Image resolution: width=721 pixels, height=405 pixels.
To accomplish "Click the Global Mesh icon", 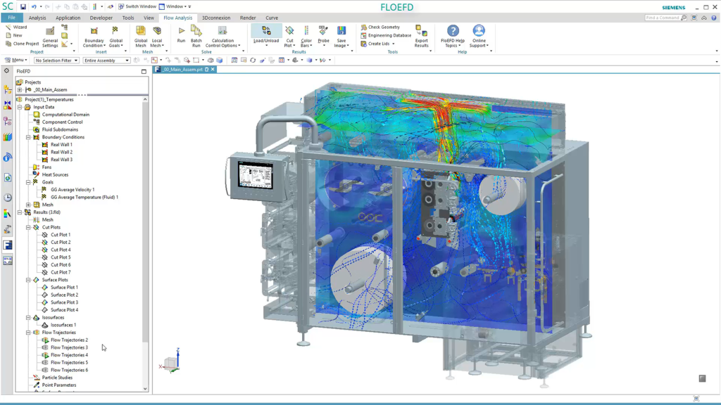I will pos(141,31).
